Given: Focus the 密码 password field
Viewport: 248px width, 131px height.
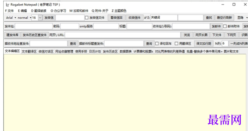Looking at the screenshot, I should 70,27.
